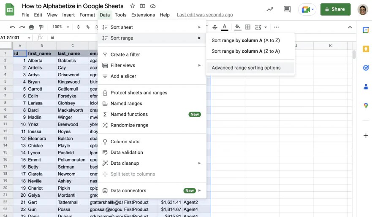
Task: Click the document title text
Action: (73, 6)
